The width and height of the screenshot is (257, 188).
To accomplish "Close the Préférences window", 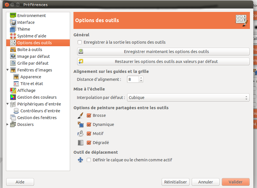I will [7, 5].
